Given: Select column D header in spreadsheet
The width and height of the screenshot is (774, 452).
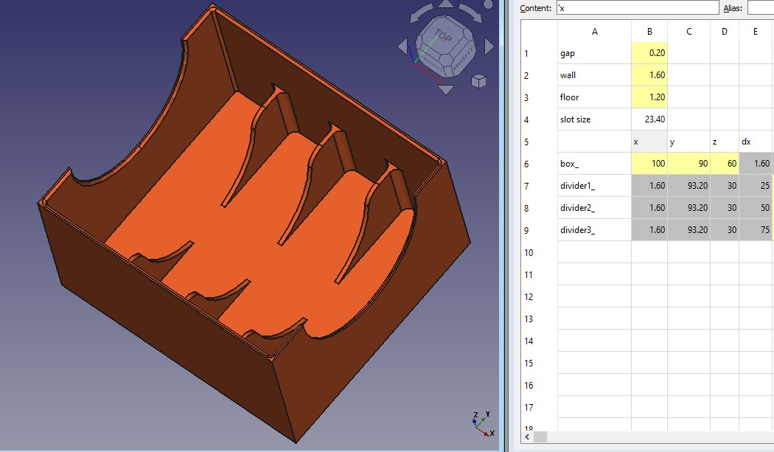Looking at the screenshot, I should pyautogui.click(x=725, y=32).
